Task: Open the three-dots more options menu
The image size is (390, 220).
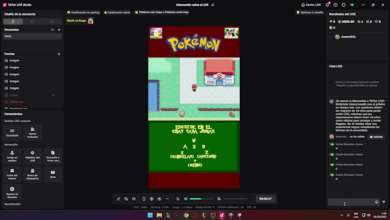Action: pos(167,199)
